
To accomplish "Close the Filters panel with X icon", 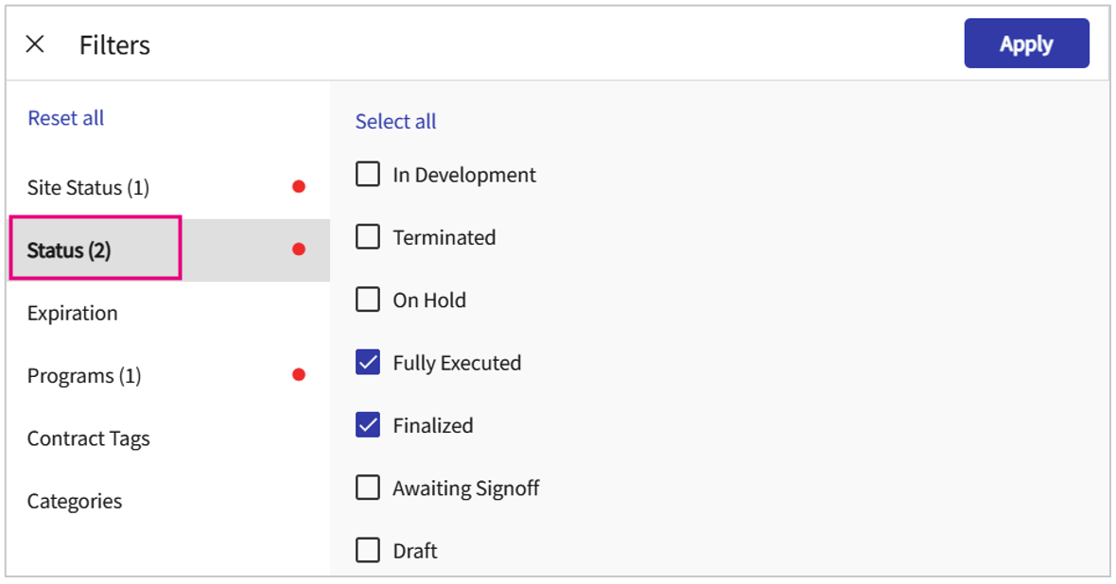I will (x=35, y=44).
